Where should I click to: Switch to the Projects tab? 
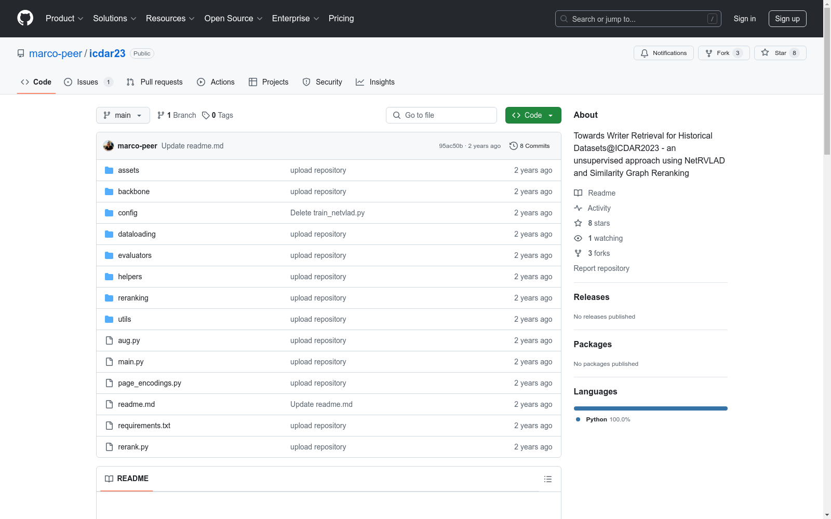coord(269,82)
